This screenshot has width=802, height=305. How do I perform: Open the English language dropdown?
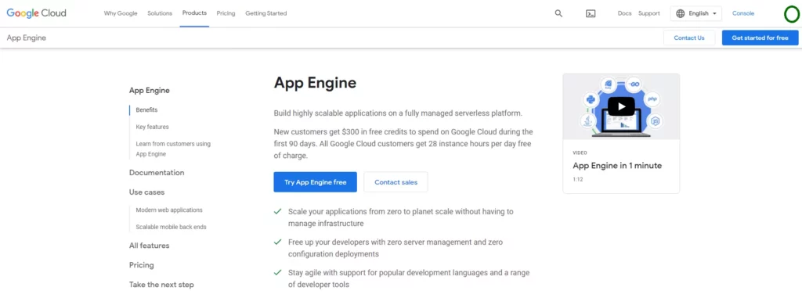[x=696, y=14]
